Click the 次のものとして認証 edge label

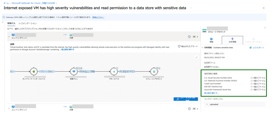(87, 71)
